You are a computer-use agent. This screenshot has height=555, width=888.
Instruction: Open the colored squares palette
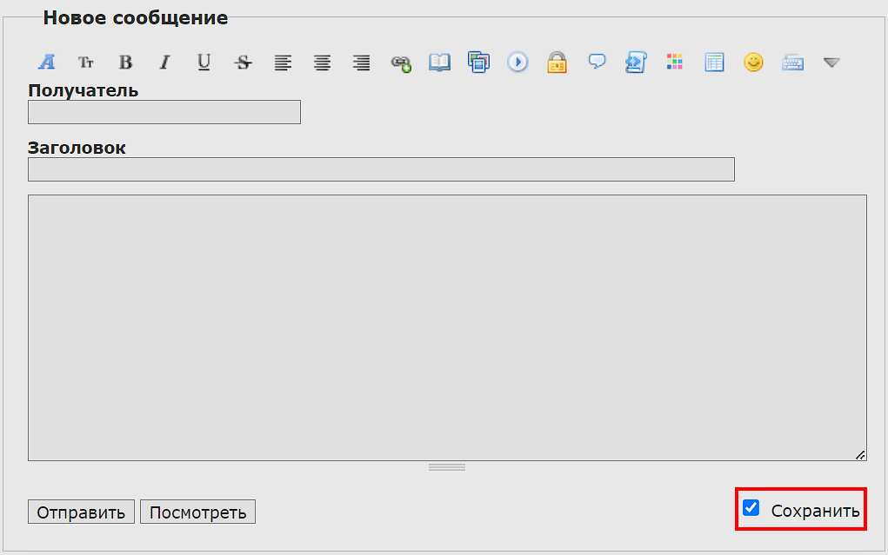675,63
